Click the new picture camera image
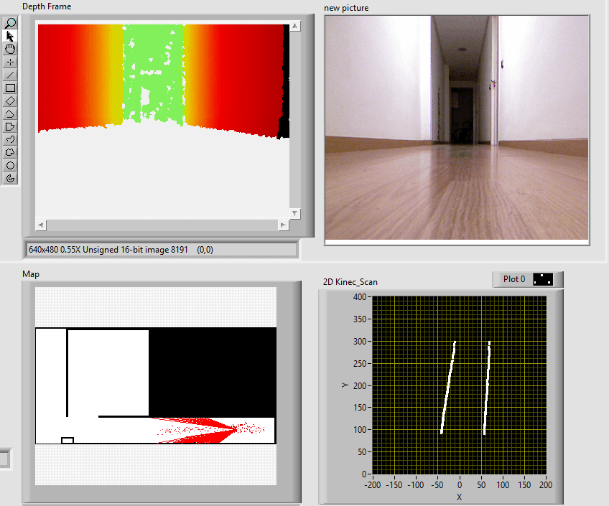609x506 pixels. point(457,128)
